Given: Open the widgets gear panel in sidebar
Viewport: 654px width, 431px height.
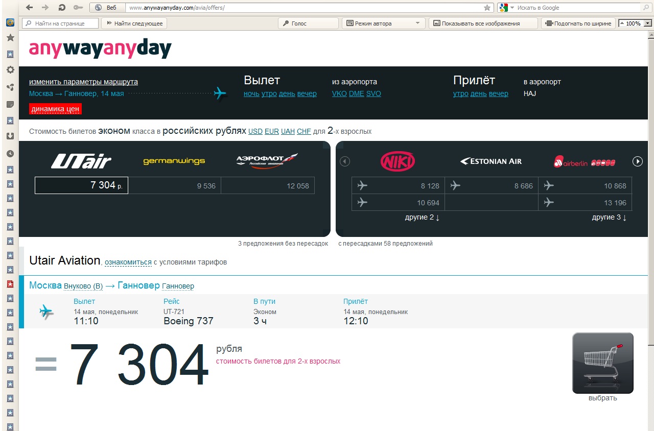Looking at the screenshot, I should coord(10,70).
